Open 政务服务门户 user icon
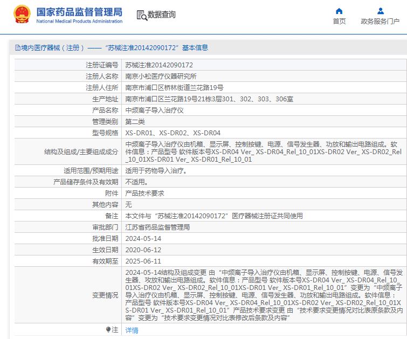Viewport: 407px width, 339px height. (381, 11)
